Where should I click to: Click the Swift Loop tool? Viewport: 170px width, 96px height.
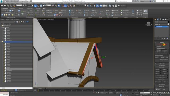pyautogui.click(x=63, y=11)
